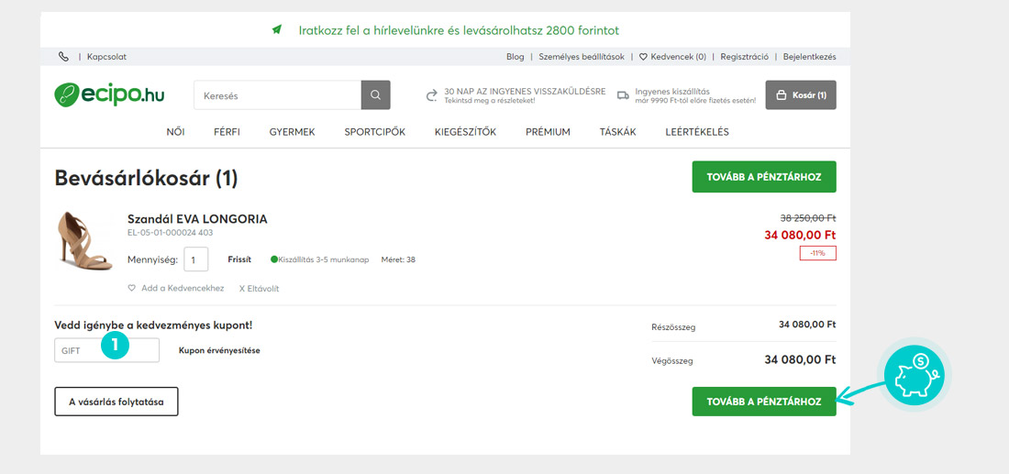
Task: Click X Eltávolít to remove item
Action: click(260, 289)
